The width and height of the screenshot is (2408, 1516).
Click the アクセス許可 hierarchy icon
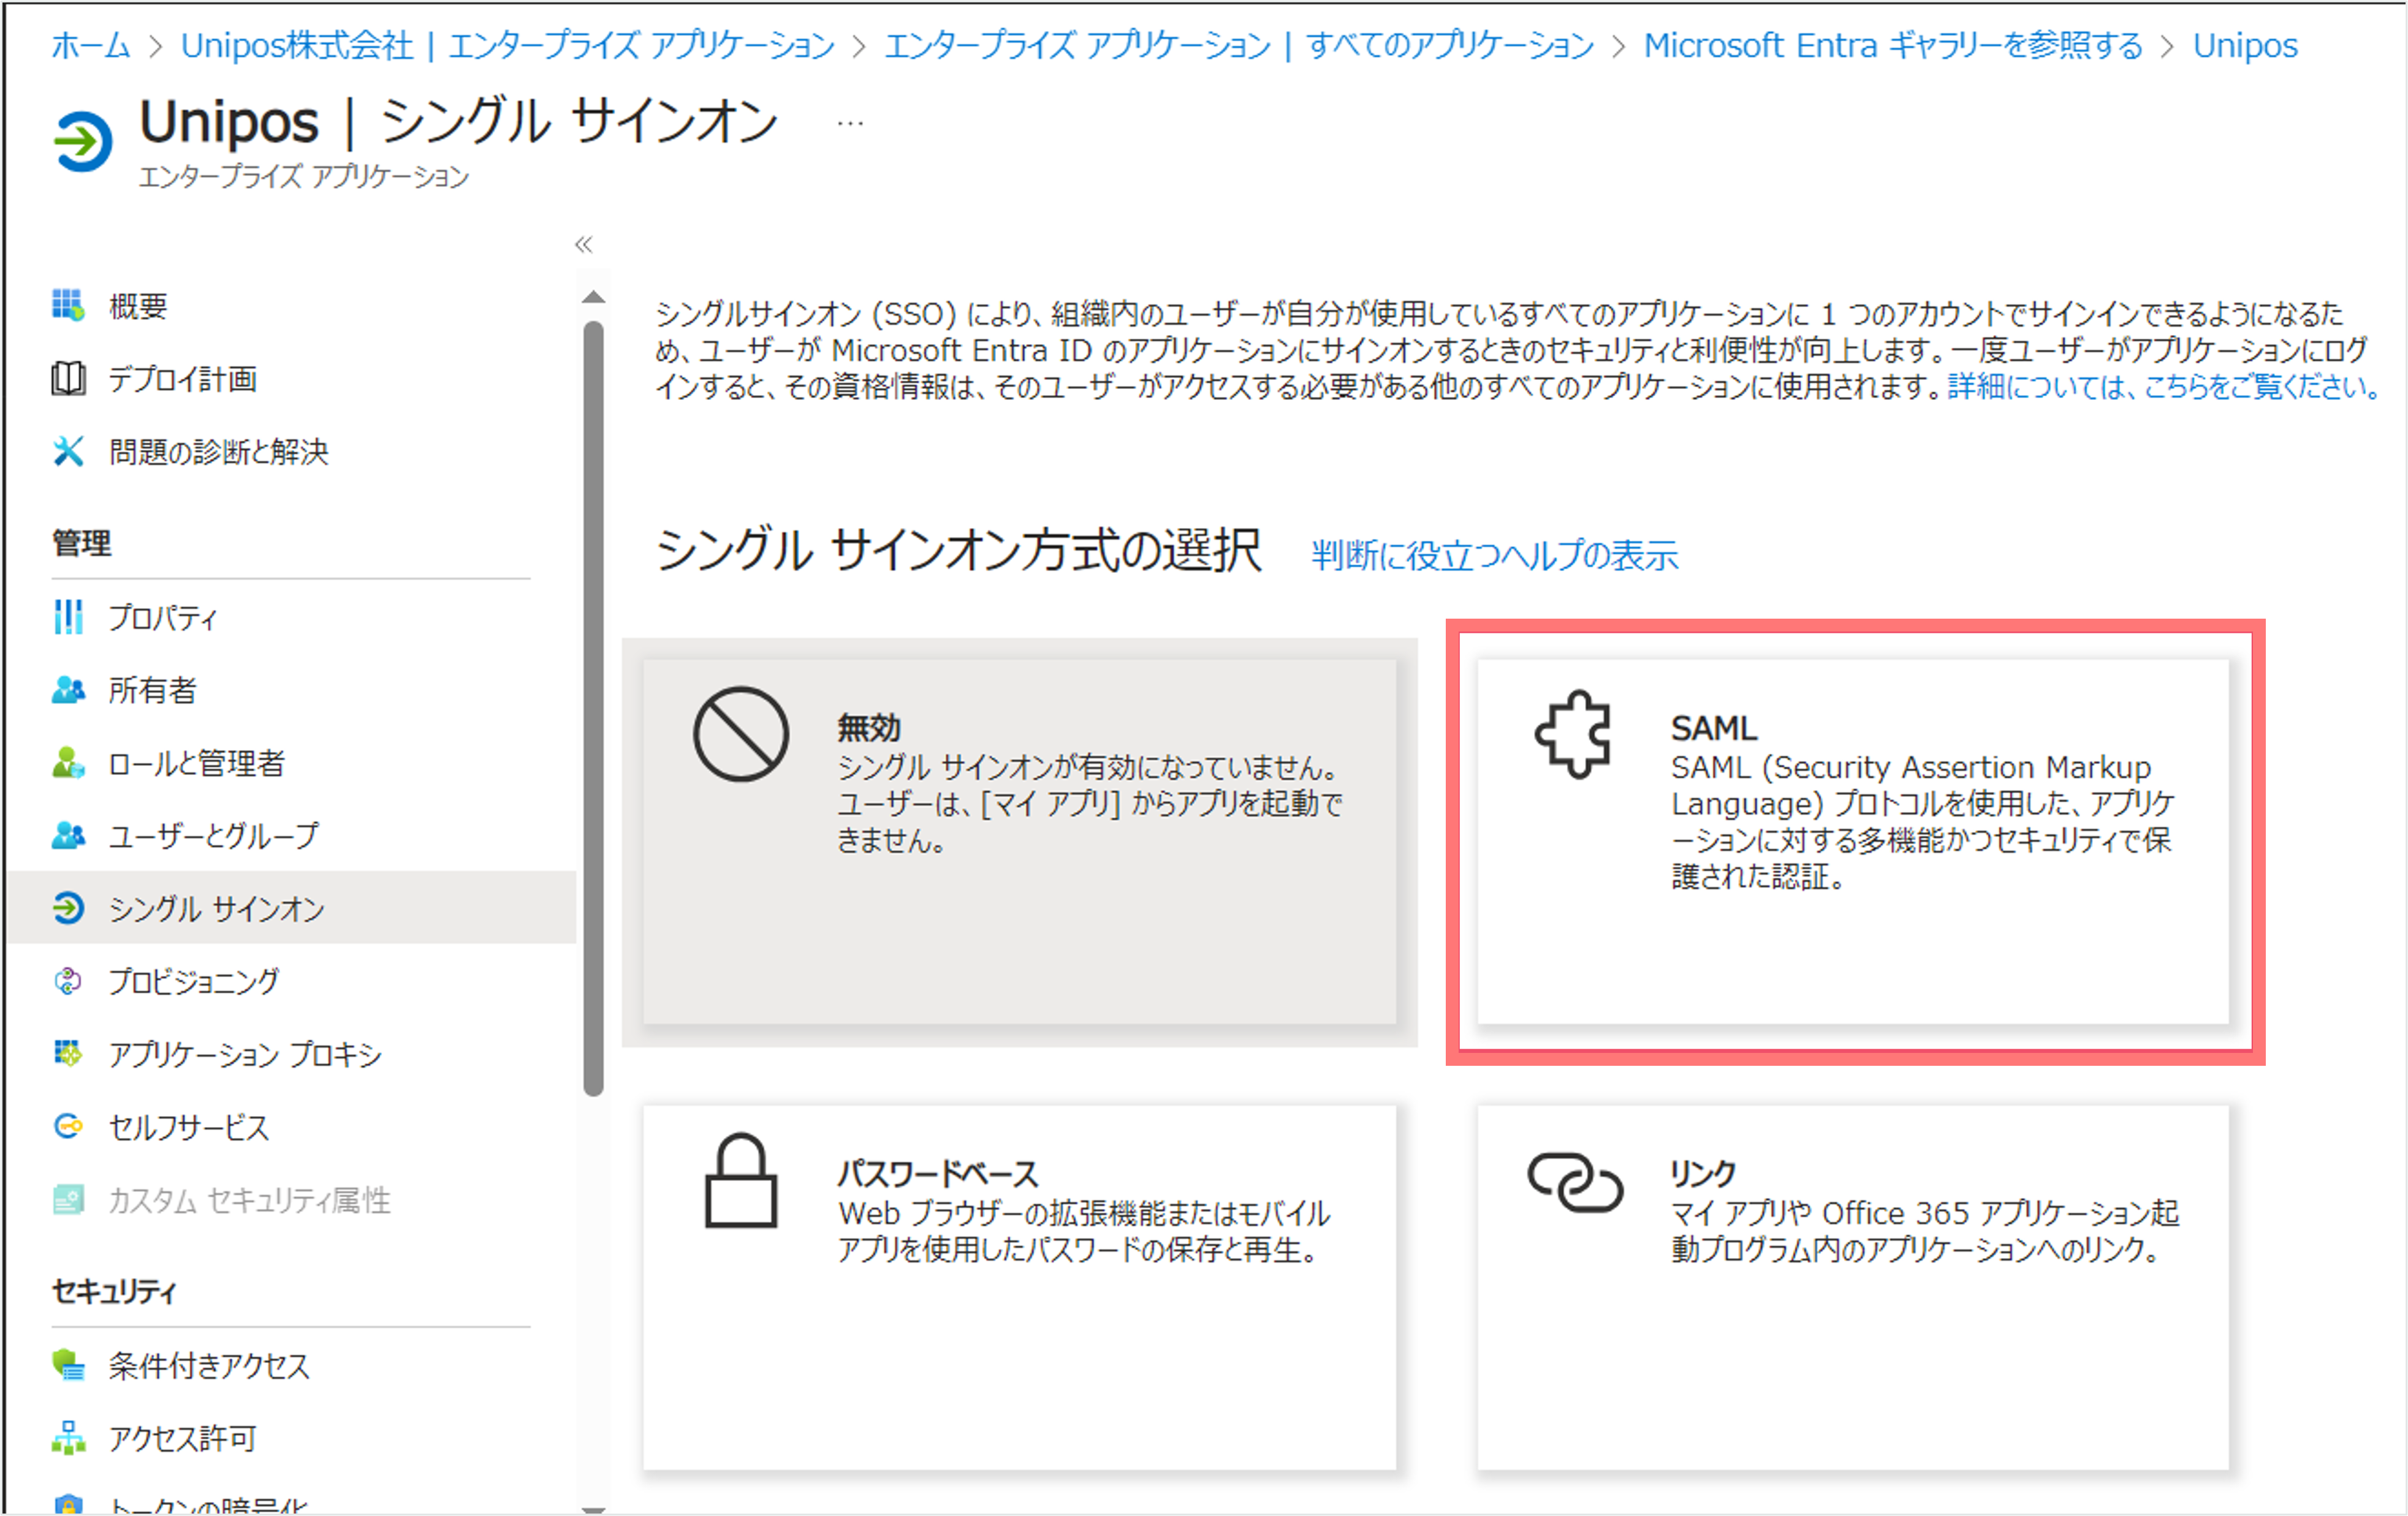click(x=68, y=1437)
